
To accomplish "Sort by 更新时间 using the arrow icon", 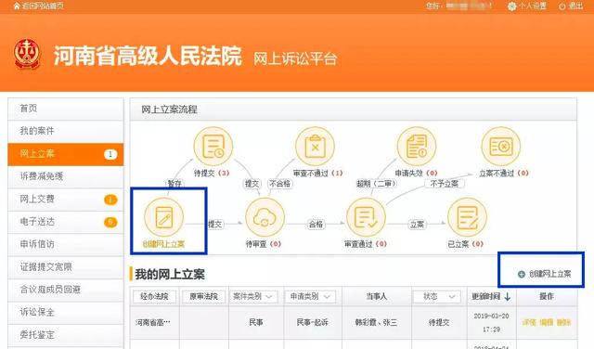I will pos(508,297).
